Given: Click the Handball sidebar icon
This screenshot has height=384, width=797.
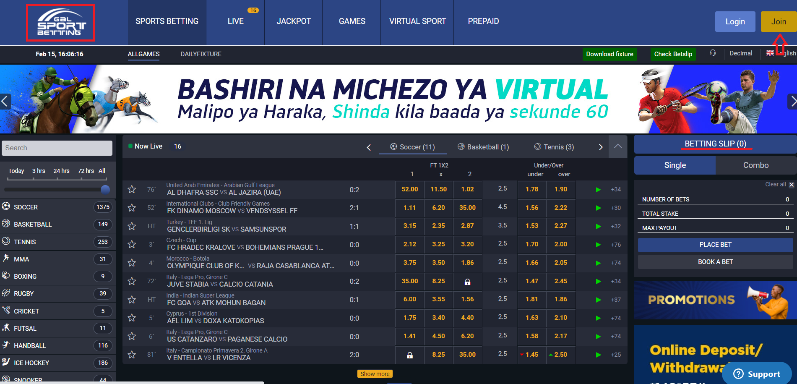Looking at the screenshot, I should point(6,345).
